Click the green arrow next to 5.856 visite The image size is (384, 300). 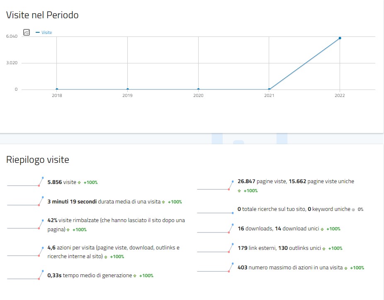[x=79, y=182]
